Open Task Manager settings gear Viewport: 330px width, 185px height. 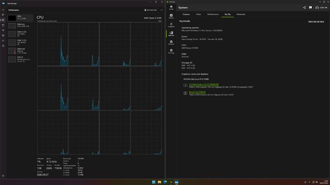click(x=3, y=176)
